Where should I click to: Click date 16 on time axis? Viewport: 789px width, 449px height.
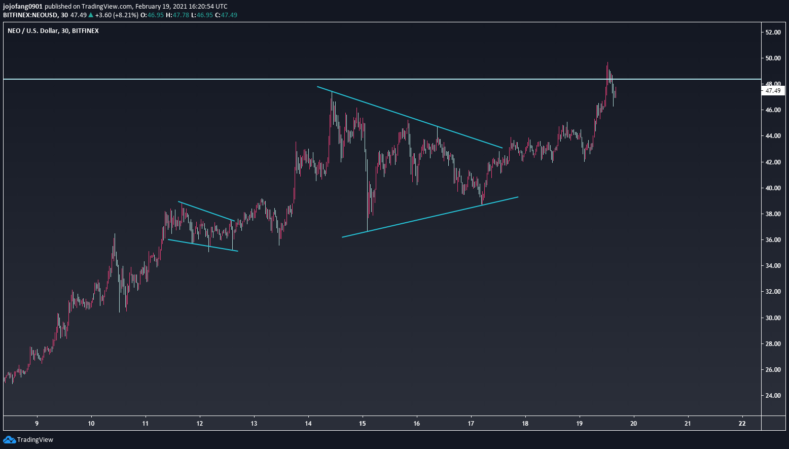[x=417, y=423]
